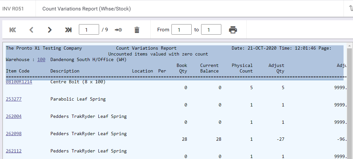Click the 'to' page input box
353x159 pixels.
(211, 29)
